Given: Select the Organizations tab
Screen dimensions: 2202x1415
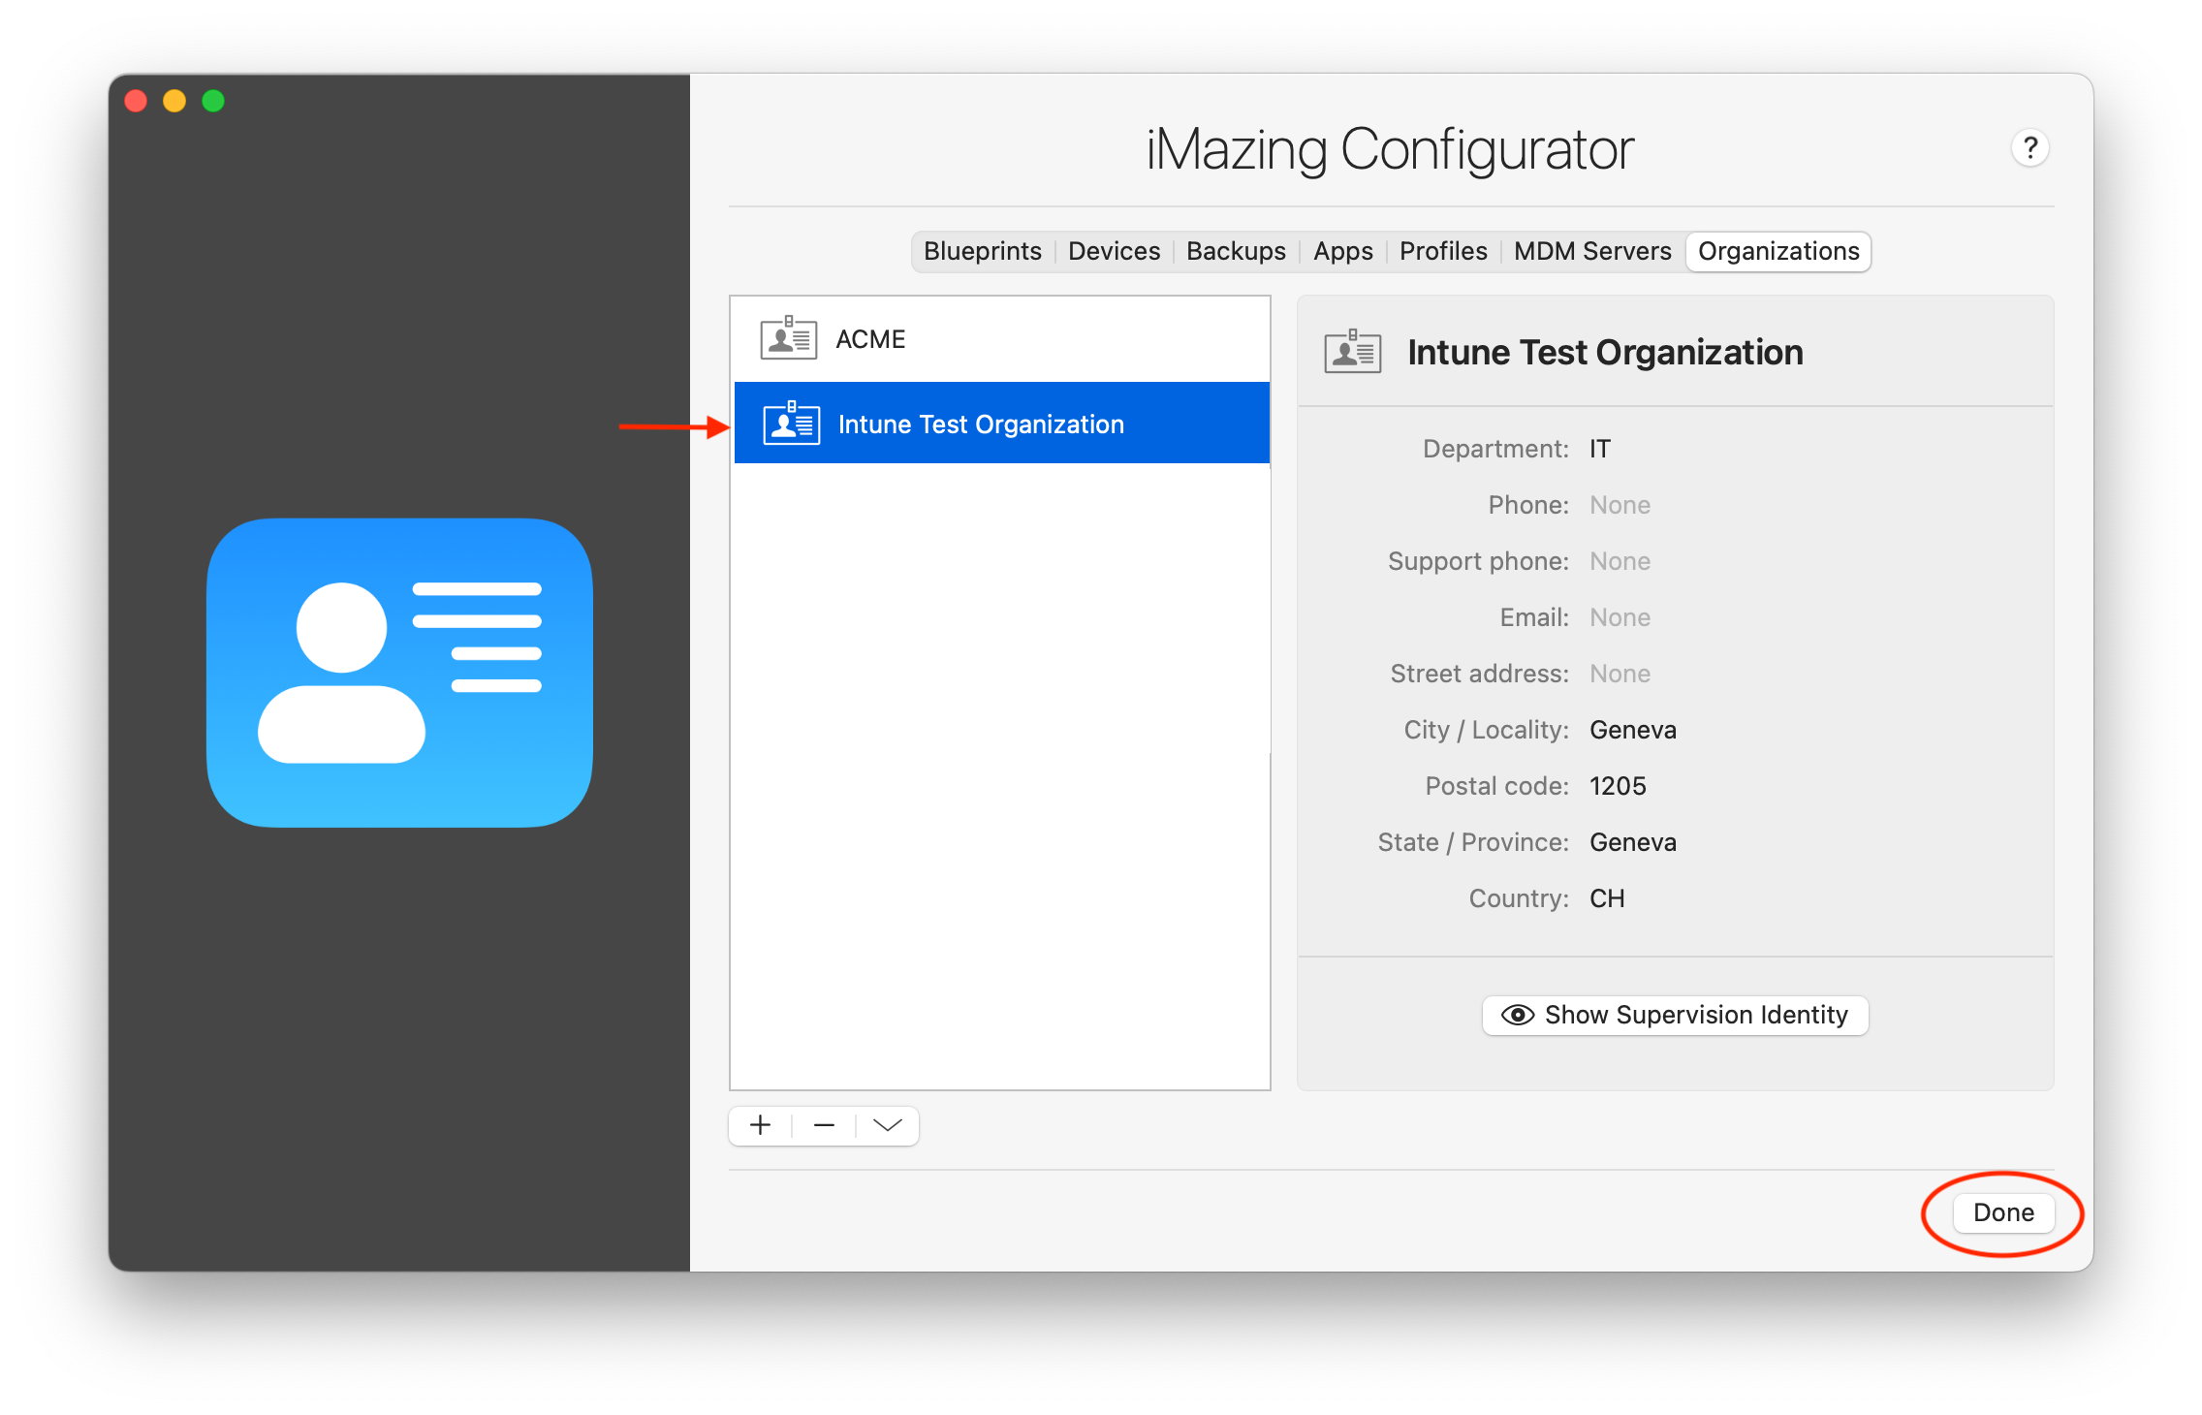Looking at the screenshot, I should [x=1777, y=251].
